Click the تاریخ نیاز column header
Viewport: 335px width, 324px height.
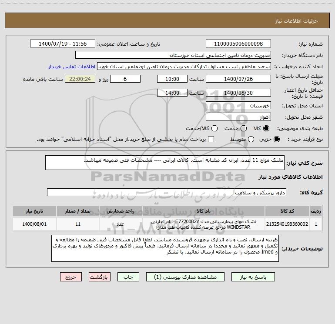34,211
